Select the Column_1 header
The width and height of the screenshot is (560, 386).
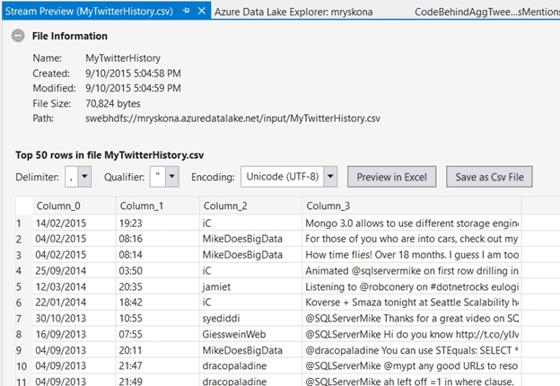coord(158,206)
